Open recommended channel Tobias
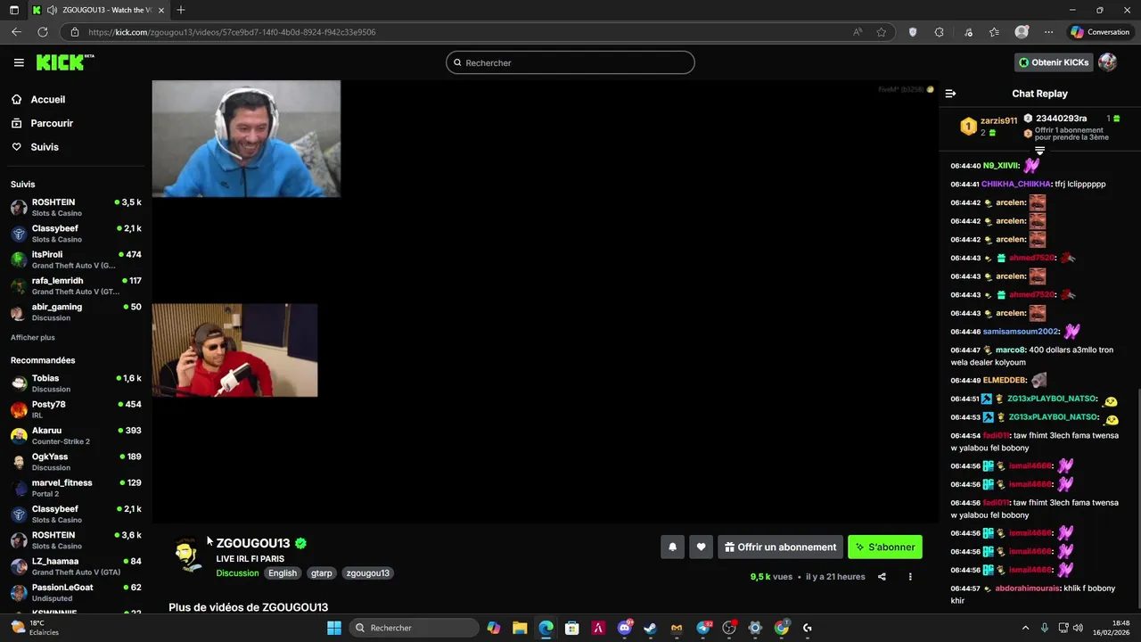This screenshot has width=1141, height=642. pos(76,383)
